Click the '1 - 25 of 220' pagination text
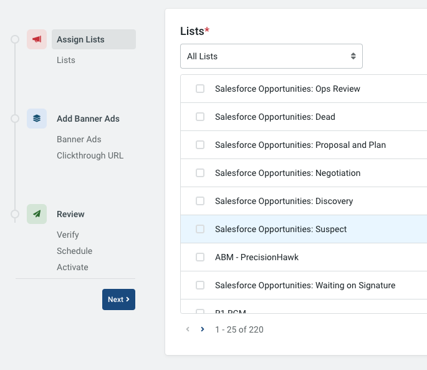 (x=239, y=329)
